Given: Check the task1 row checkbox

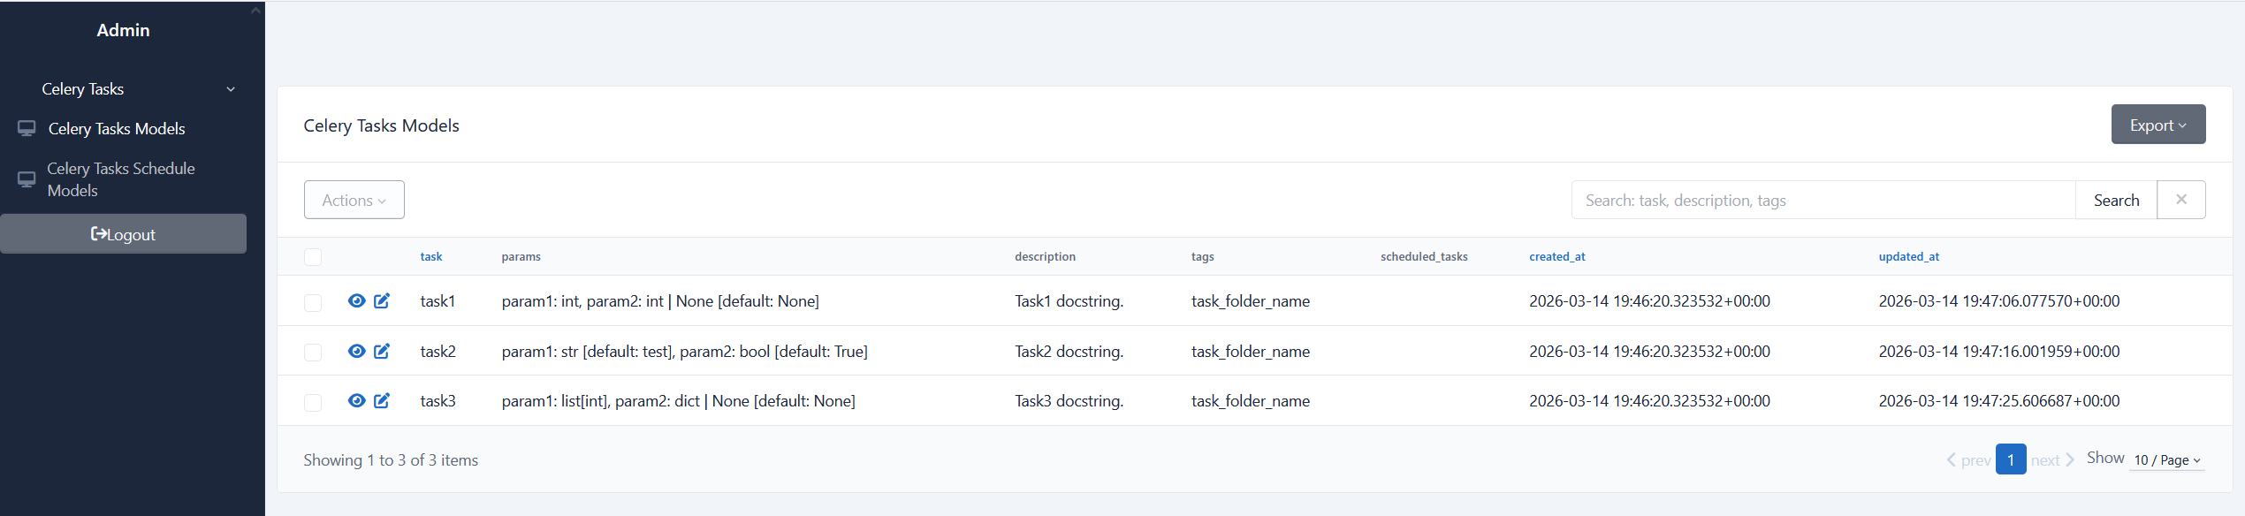Looking at the screenshot, I should 313,302.
